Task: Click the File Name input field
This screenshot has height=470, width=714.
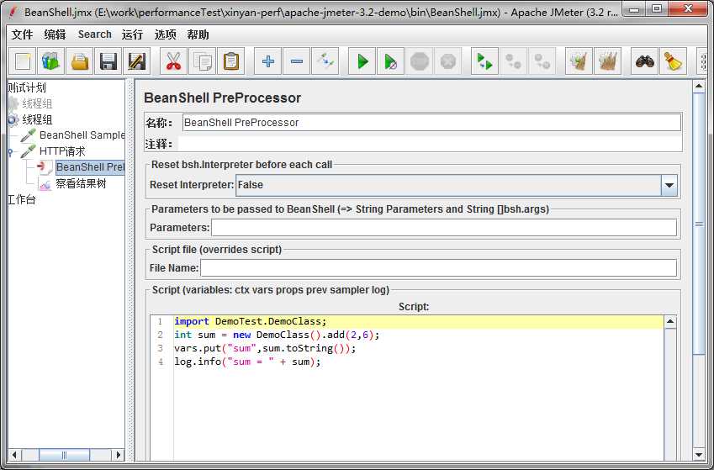Action: pos(438,267)
